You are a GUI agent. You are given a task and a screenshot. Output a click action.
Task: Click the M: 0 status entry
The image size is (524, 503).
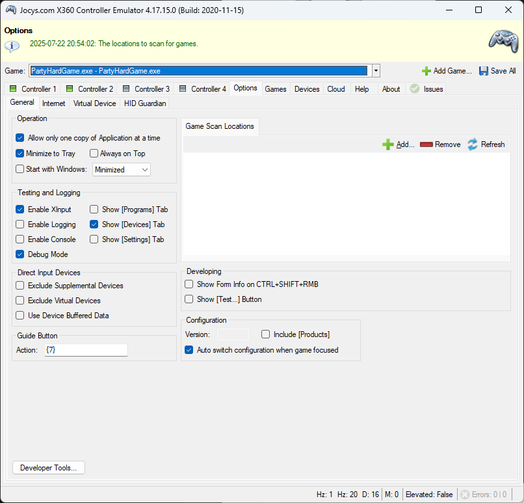(x=391, y=495)
